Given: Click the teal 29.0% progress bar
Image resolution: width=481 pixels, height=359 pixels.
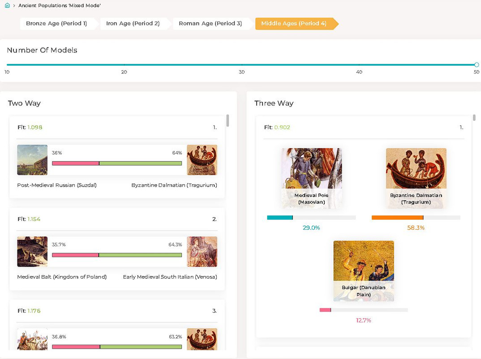Looking at the screenshot, I should click(x=311, y=218).
